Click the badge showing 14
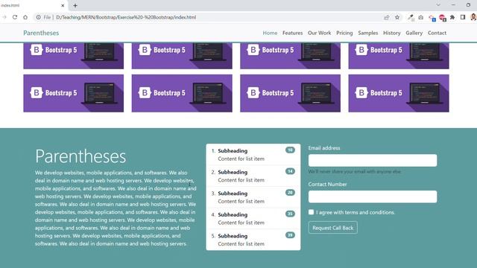The height and width of the screenshot is (268, 477). point(290,171)
